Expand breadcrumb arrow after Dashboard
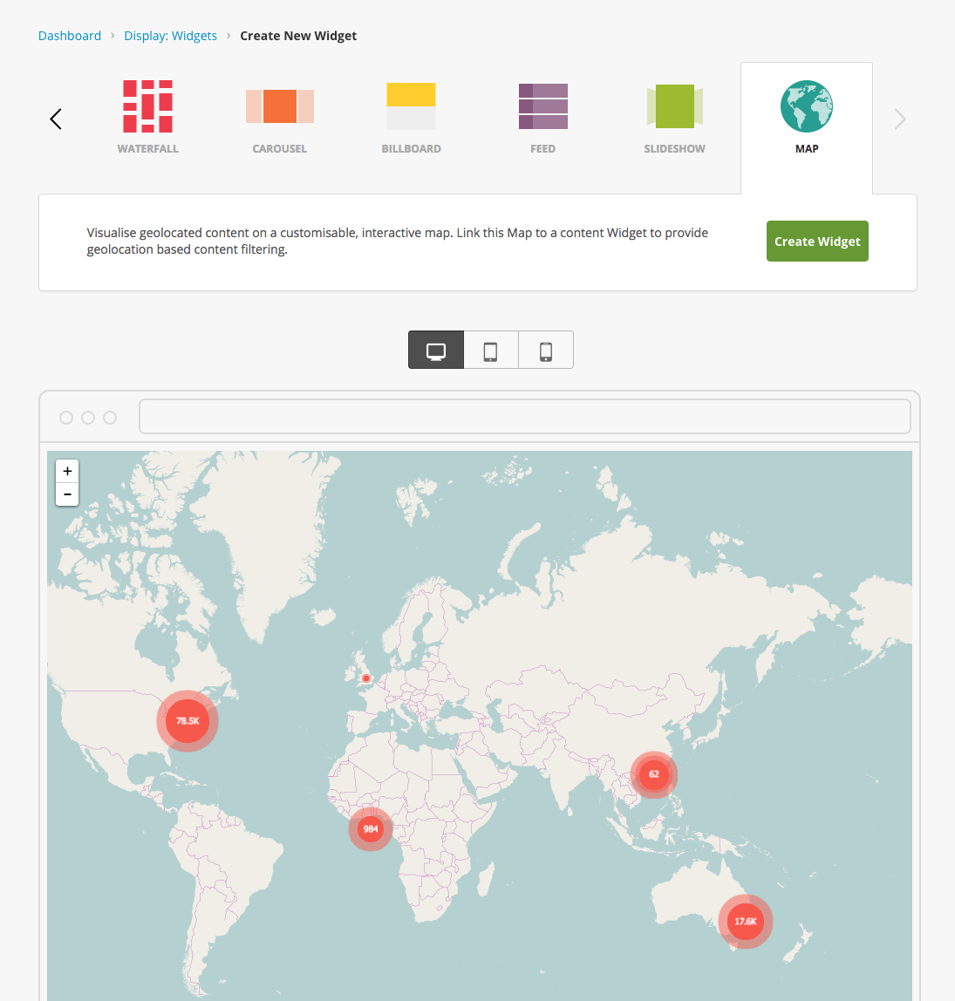 [112, 36]
